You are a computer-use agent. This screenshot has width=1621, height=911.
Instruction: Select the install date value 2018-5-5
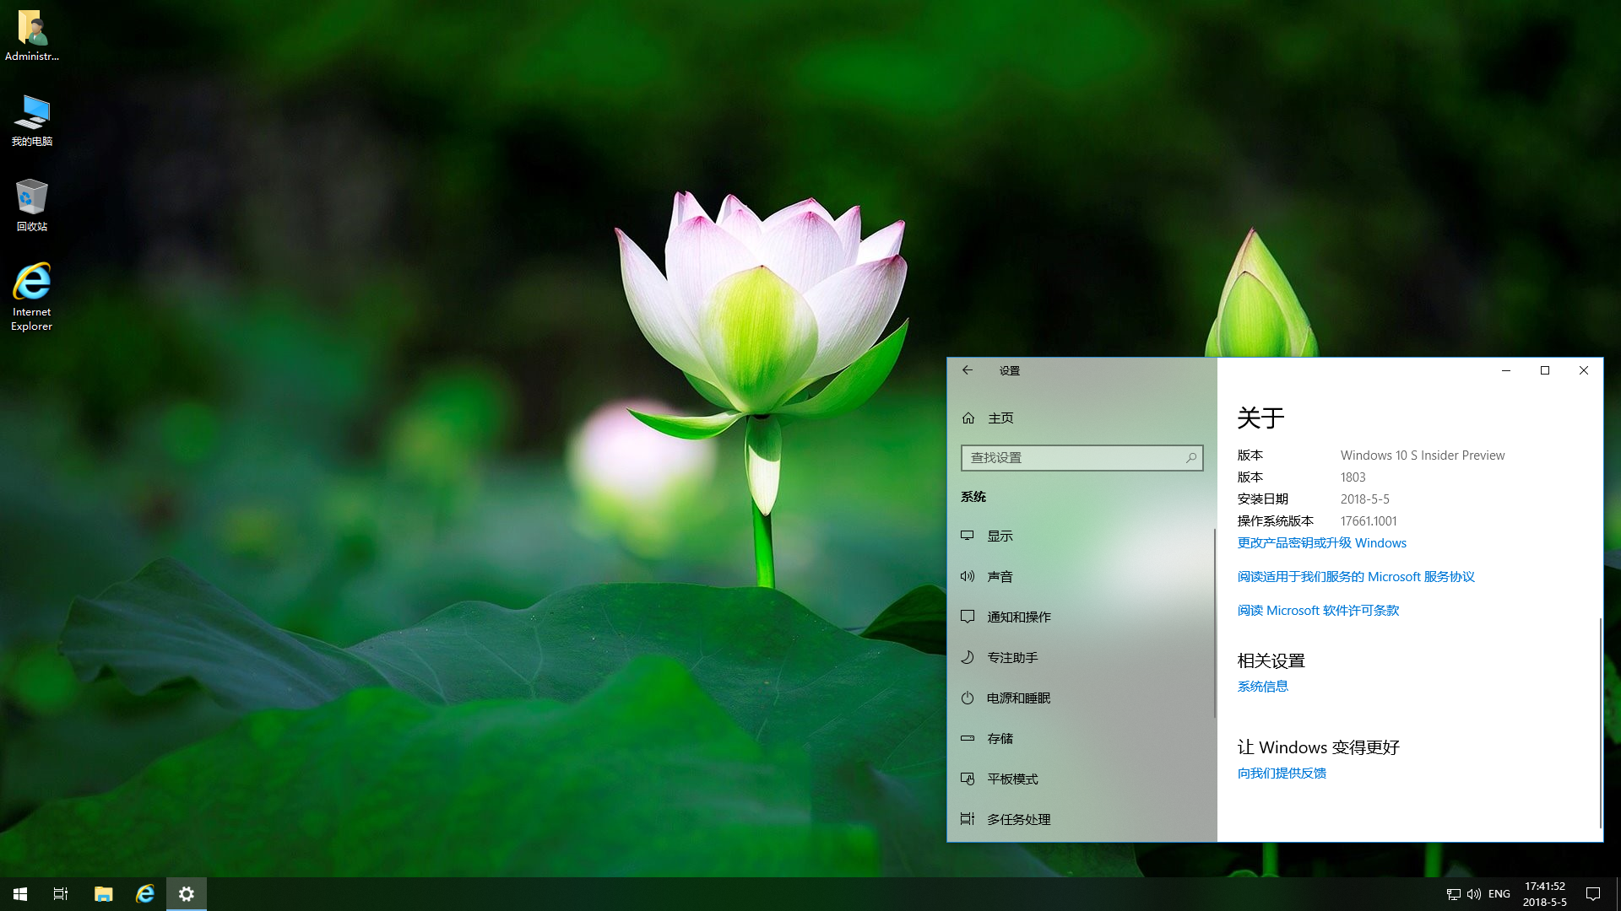tap(1364, 499)
